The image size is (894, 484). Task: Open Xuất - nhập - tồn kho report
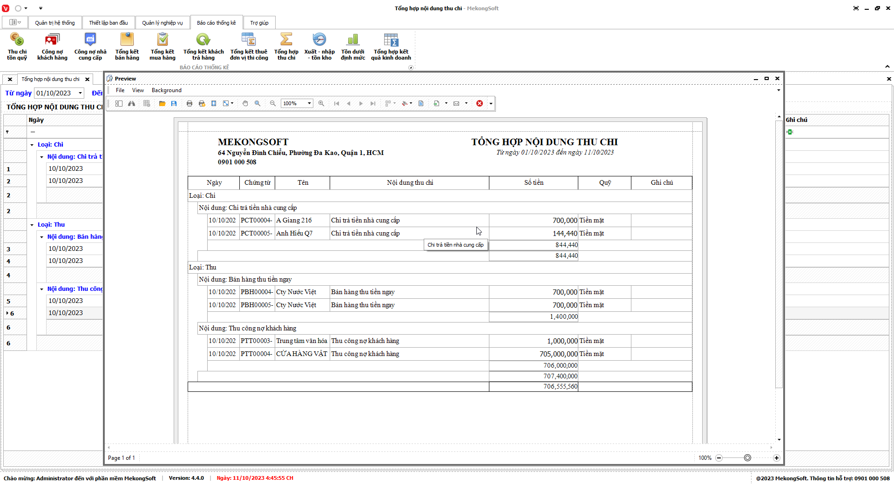coord(319,47)
